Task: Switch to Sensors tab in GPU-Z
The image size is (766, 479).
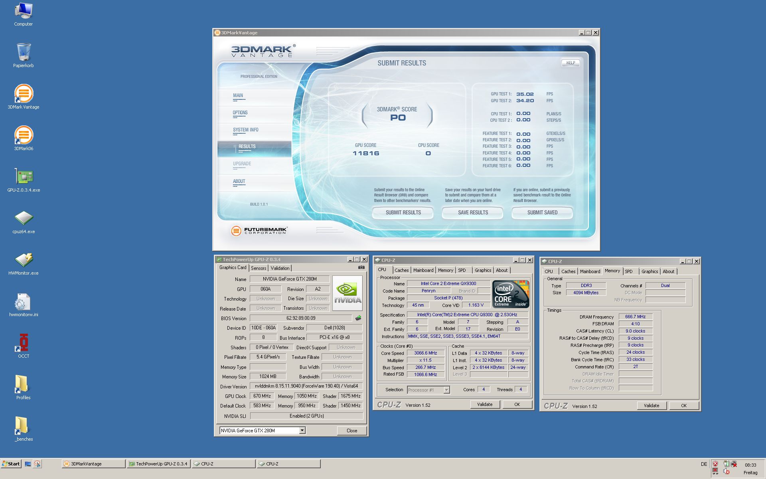Action: coord(259,268)
